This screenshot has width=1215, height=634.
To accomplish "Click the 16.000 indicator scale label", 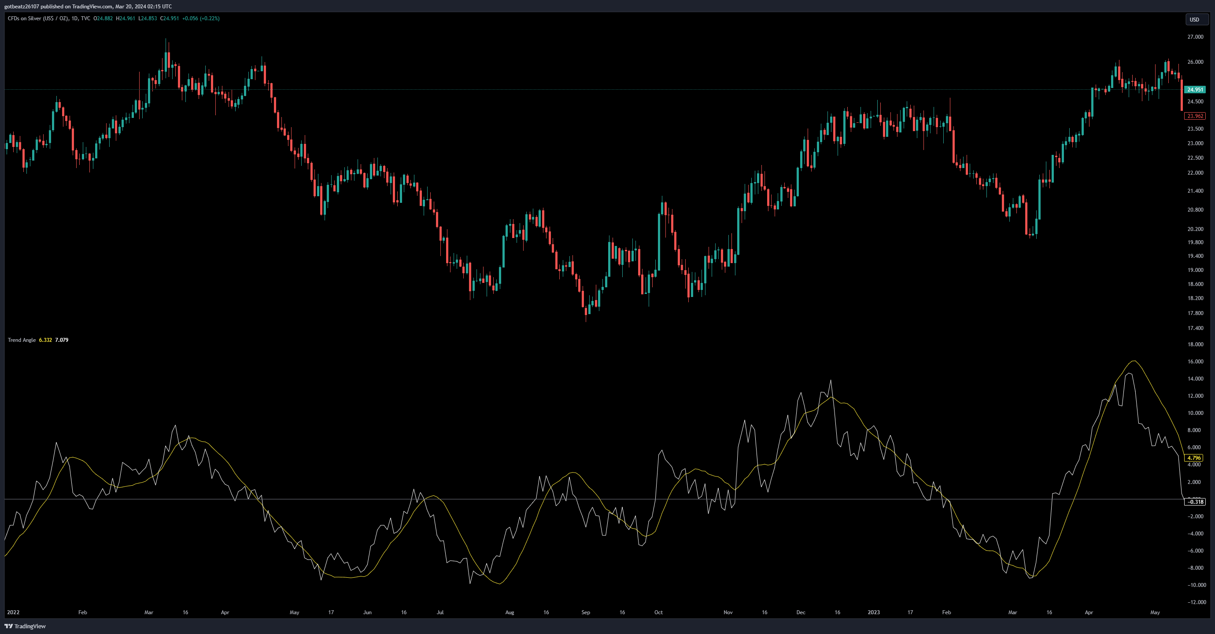I will pyautogui.click(x=1195, y=362).
